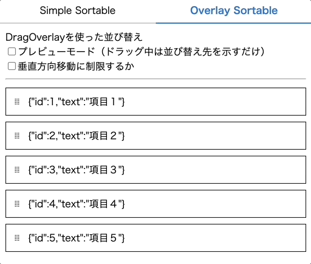The image size is (311, 264).
Task: Click the drag handle icon of 項目 2
Action: point(17,136)
